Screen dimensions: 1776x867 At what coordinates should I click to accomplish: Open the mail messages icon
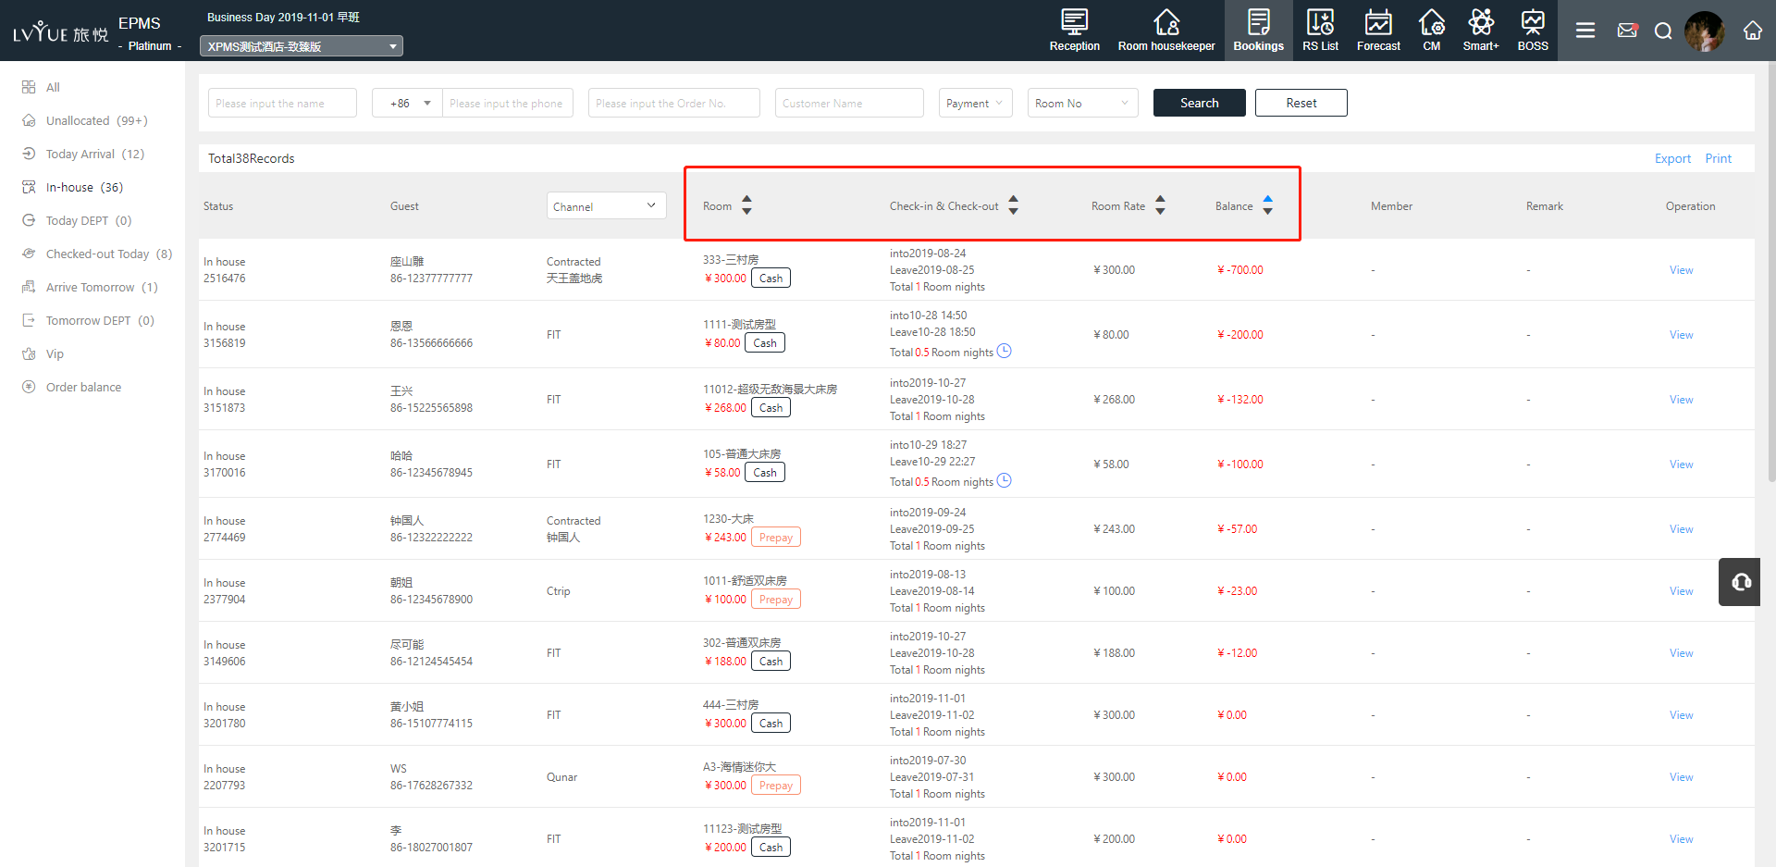point(1627,31)
